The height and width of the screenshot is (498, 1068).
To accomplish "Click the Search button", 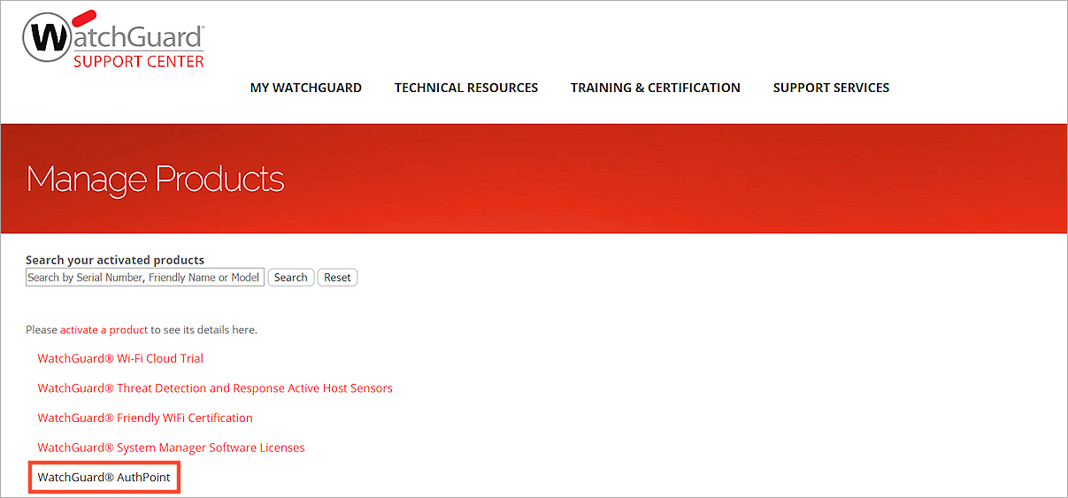I will (291, 277).
